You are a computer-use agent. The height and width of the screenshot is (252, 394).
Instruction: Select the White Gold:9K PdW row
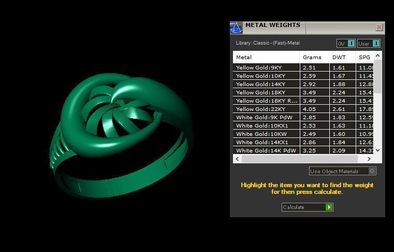(303, 117)
